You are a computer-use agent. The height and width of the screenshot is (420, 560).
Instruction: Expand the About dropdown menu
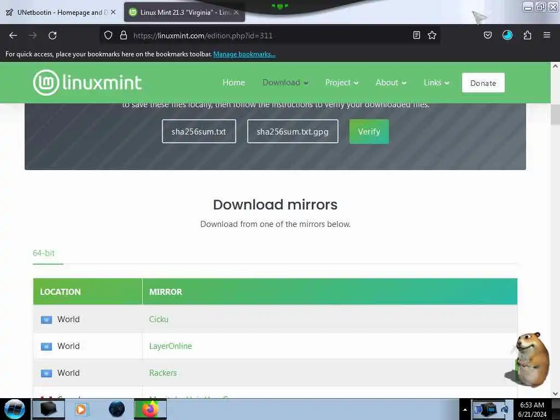pyautogui.click(x=391, y=83)
